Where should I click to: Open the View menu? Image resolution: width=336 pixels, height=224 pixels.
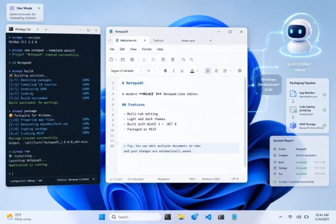tap(133, 50)
